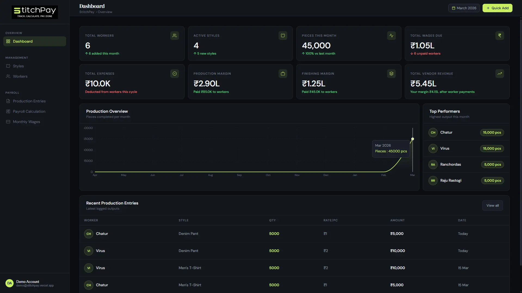The width and height of the screenshot is (522, 293).
Task: Click View all in Recent Production Entries
Action: 492,206
